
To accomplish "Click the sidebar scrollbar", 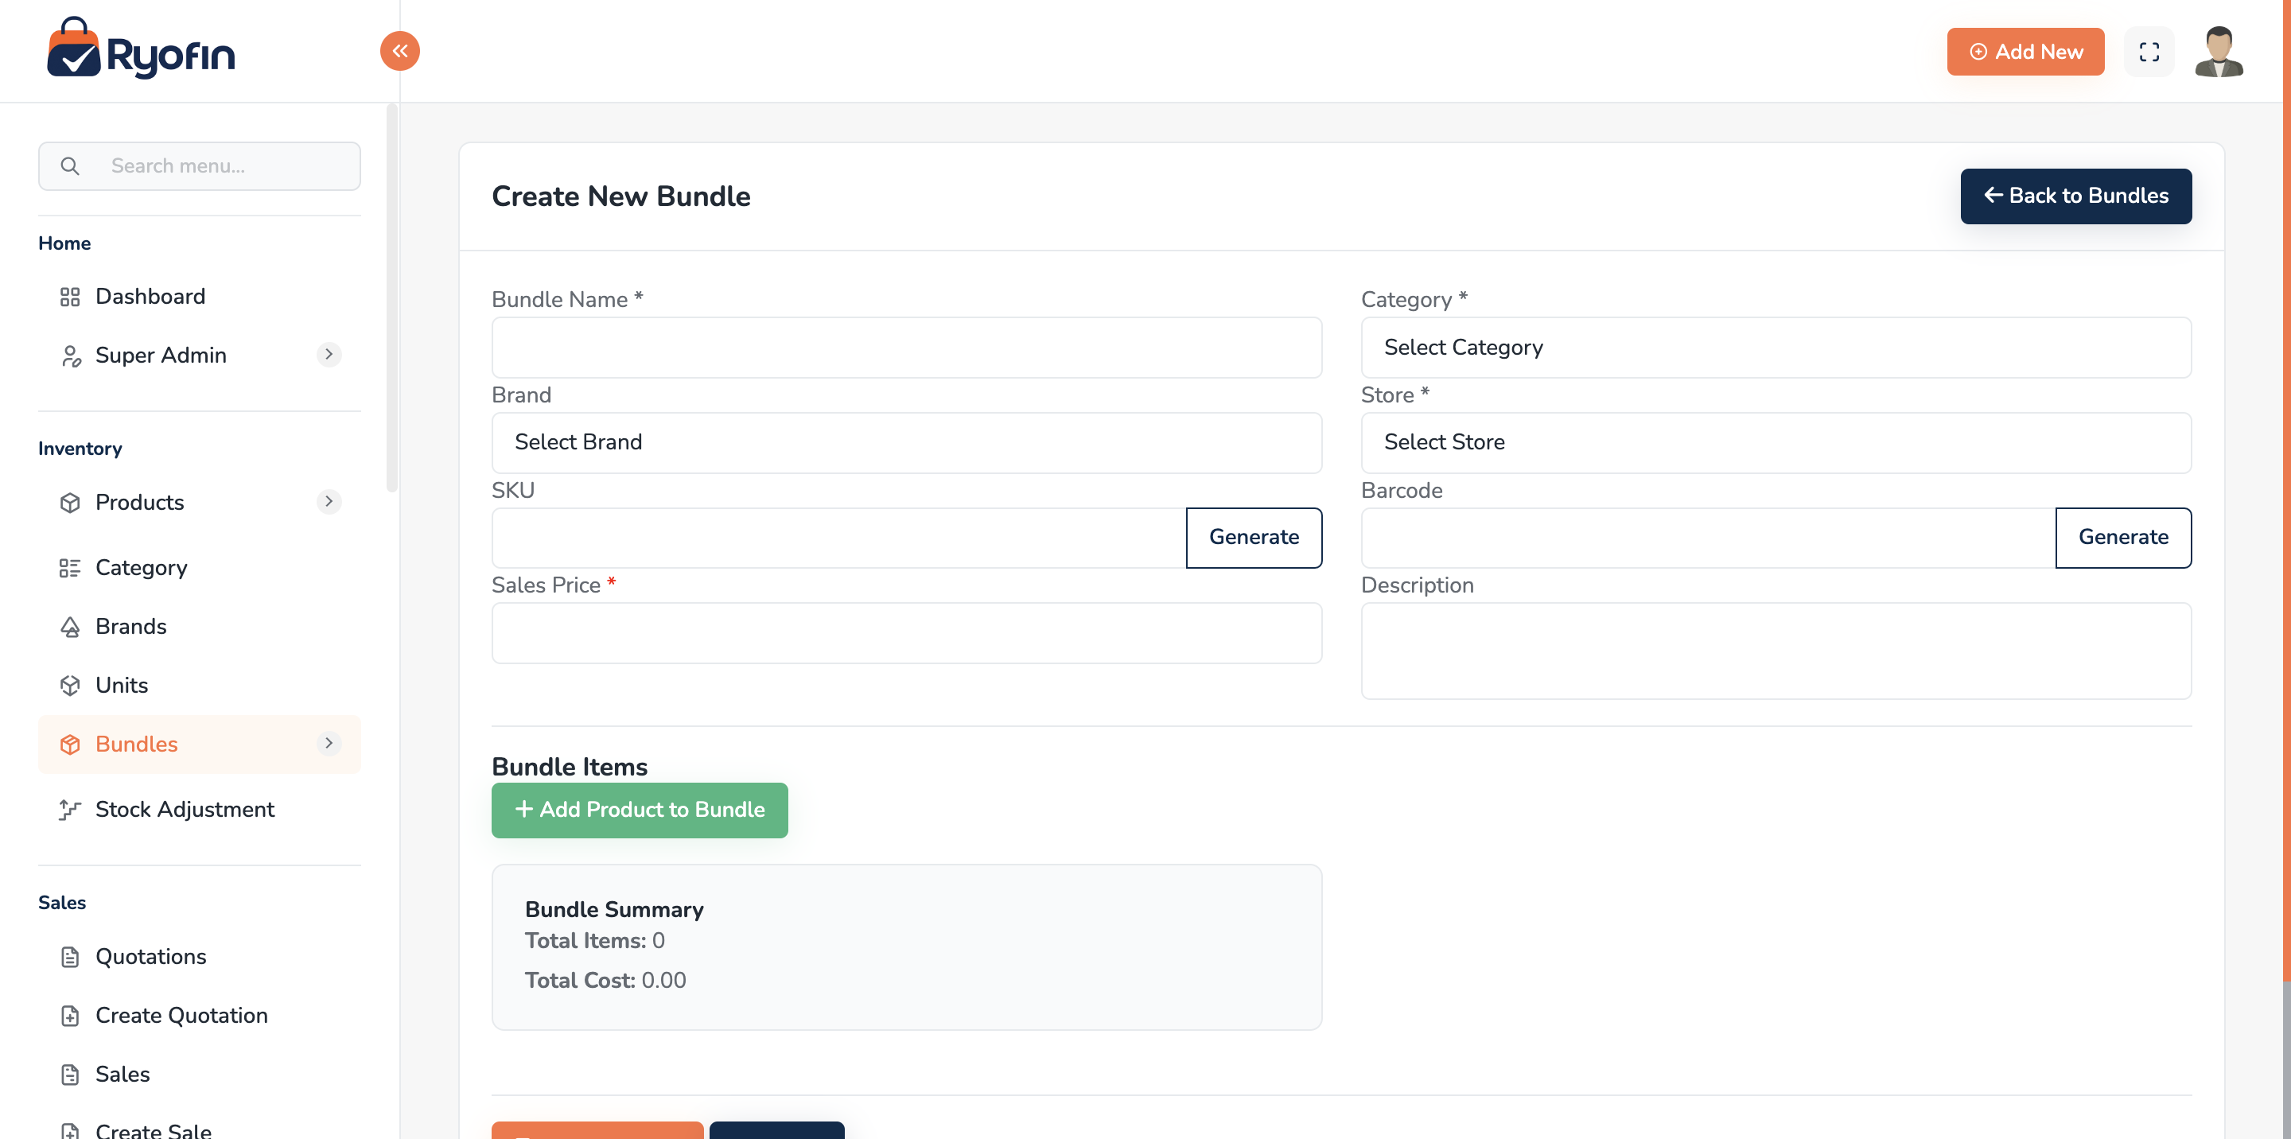I will 392,299.
